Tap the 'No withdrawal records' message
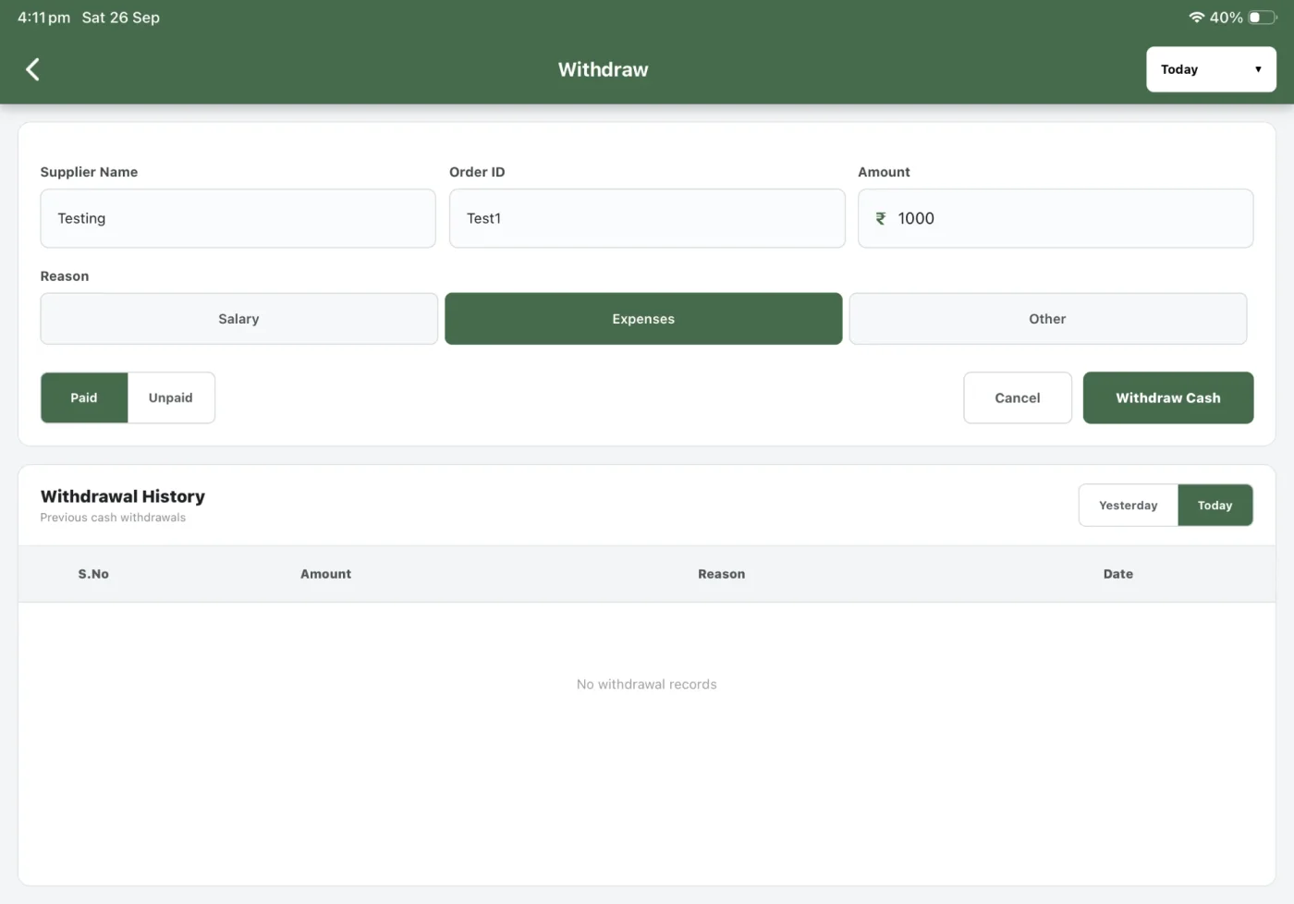The image size is (1294, 904). (x=647, y=684)
